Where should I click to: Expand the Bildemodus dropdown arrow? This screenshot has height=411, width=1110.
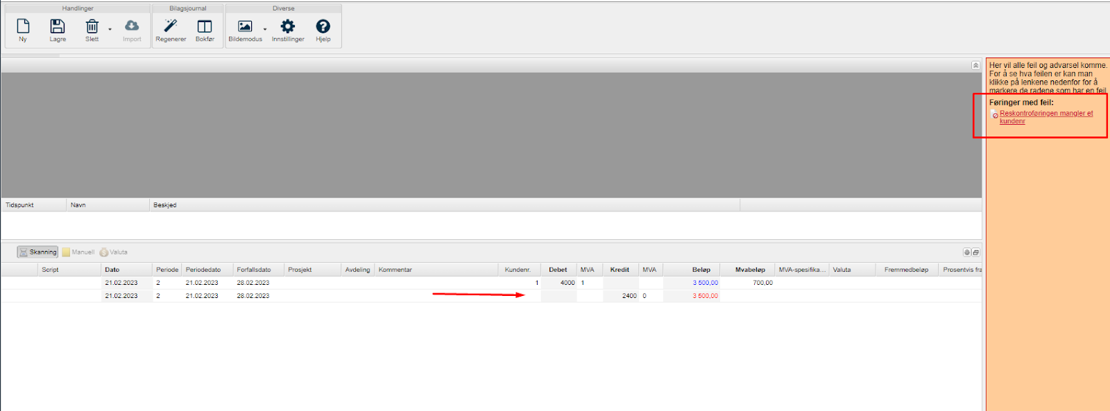[265, 29]
